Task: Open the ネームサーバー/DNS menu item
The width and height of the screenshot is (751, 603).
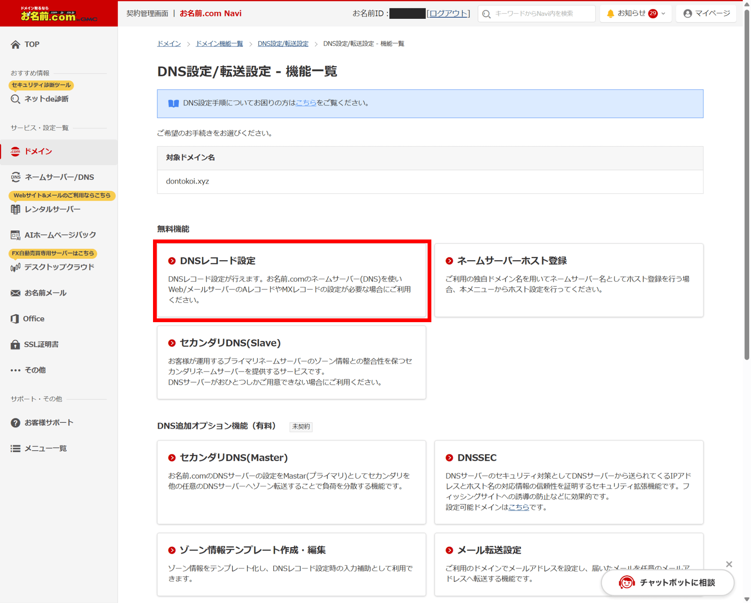Action: click(59, 177)
